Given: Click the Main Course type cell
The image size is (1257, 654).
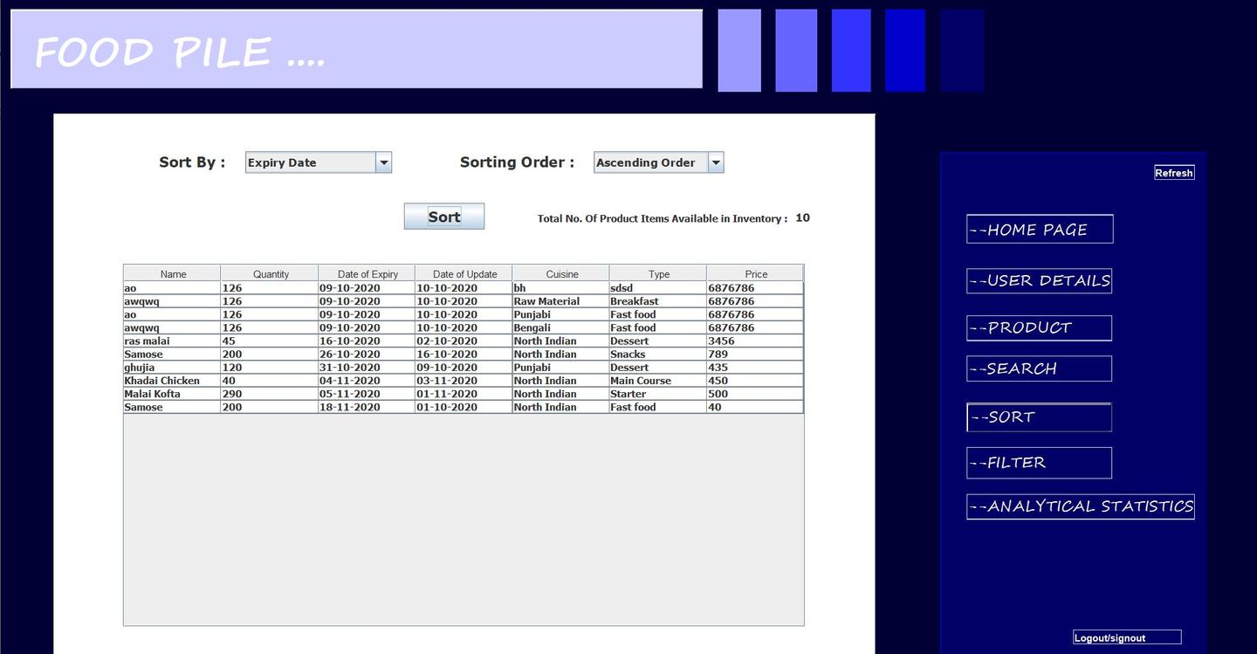Looking at the screenshot, I should 658,380.
